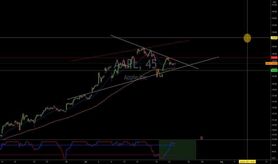Click the 132.50 price axis label
Screen dimensions: 278x164
coord(274,114)
